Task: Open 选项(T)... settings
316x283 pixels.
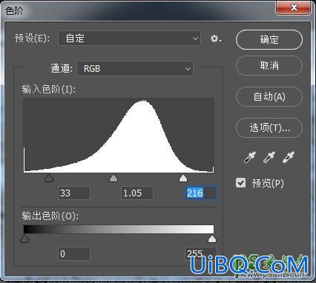Action: pos(269,127)
